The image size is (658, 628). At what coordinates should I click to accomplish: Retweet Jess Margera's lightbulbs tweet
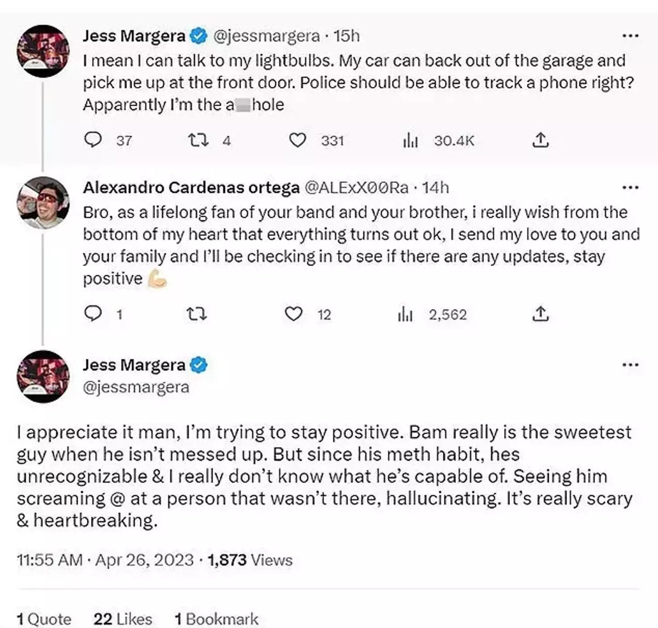pos(199,140)
